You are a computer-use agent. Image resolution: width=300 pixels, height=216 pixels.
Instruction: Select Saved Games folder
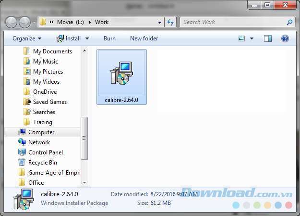[x=50, y=102]
